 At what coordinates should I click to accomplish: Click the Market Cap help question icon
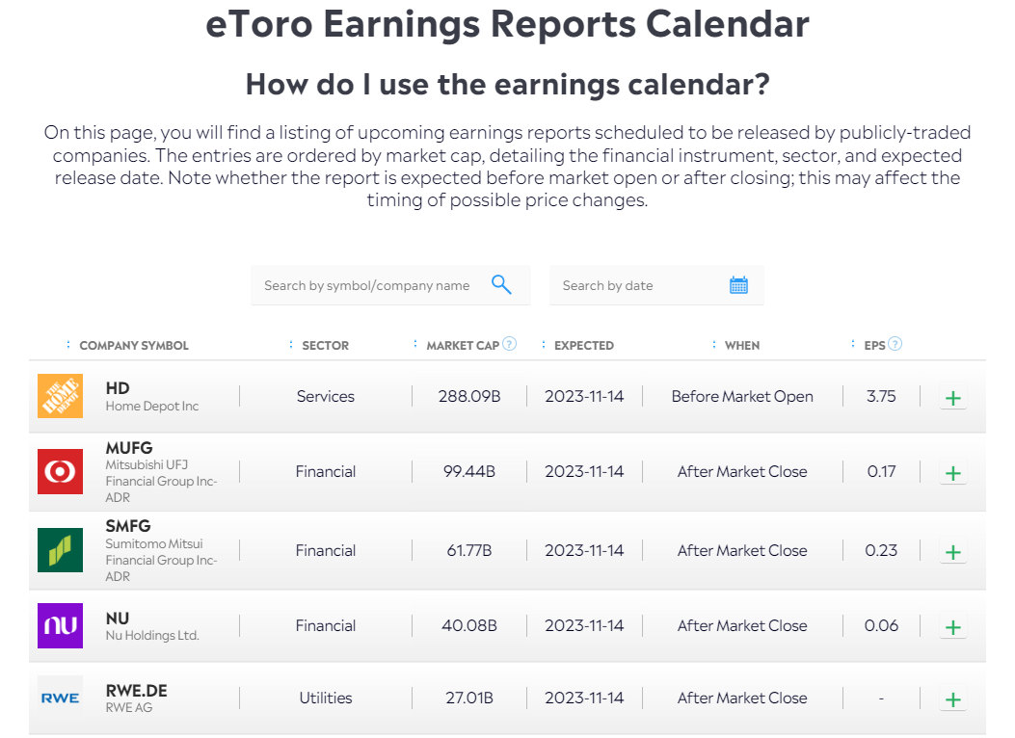510,344
